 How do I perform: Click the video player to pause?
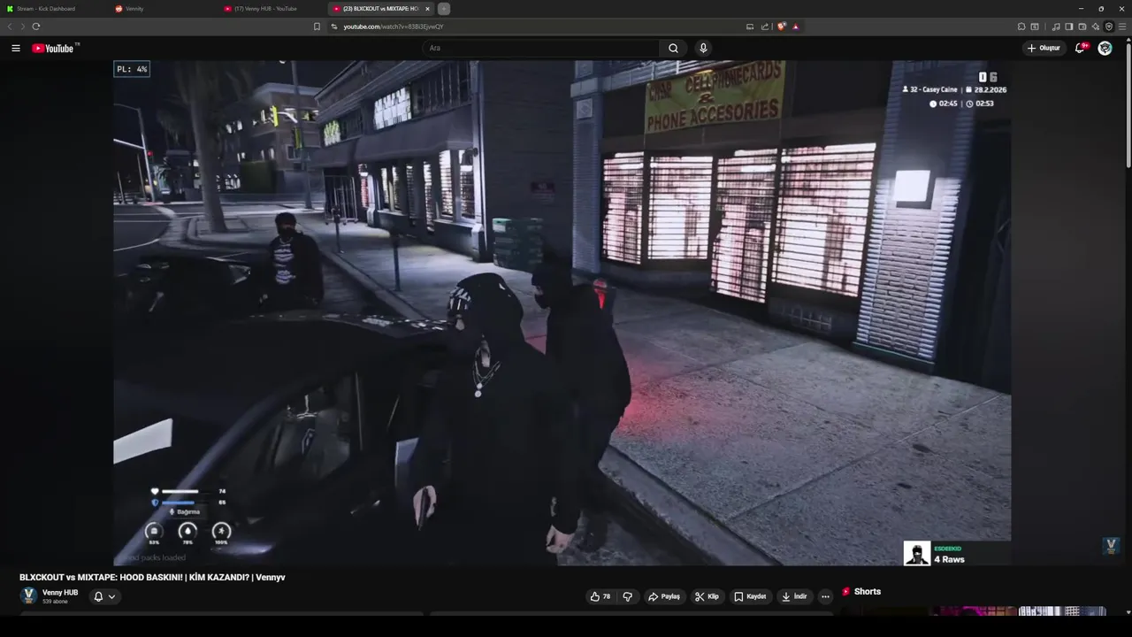[562, 312]
